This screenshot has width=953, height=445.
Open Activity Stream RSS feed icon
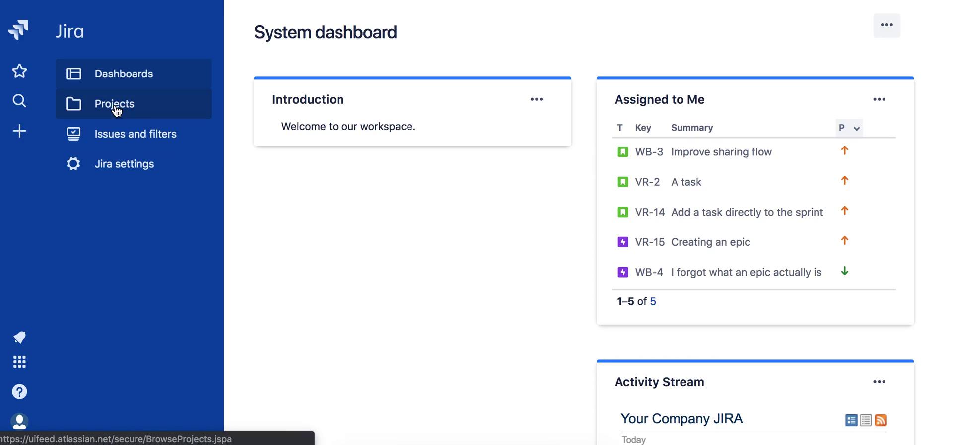881,420
